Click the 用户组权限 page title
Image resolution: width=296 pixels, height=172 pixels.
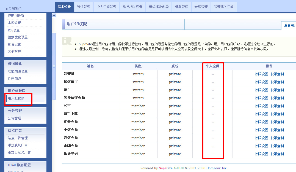coord(77,24)
